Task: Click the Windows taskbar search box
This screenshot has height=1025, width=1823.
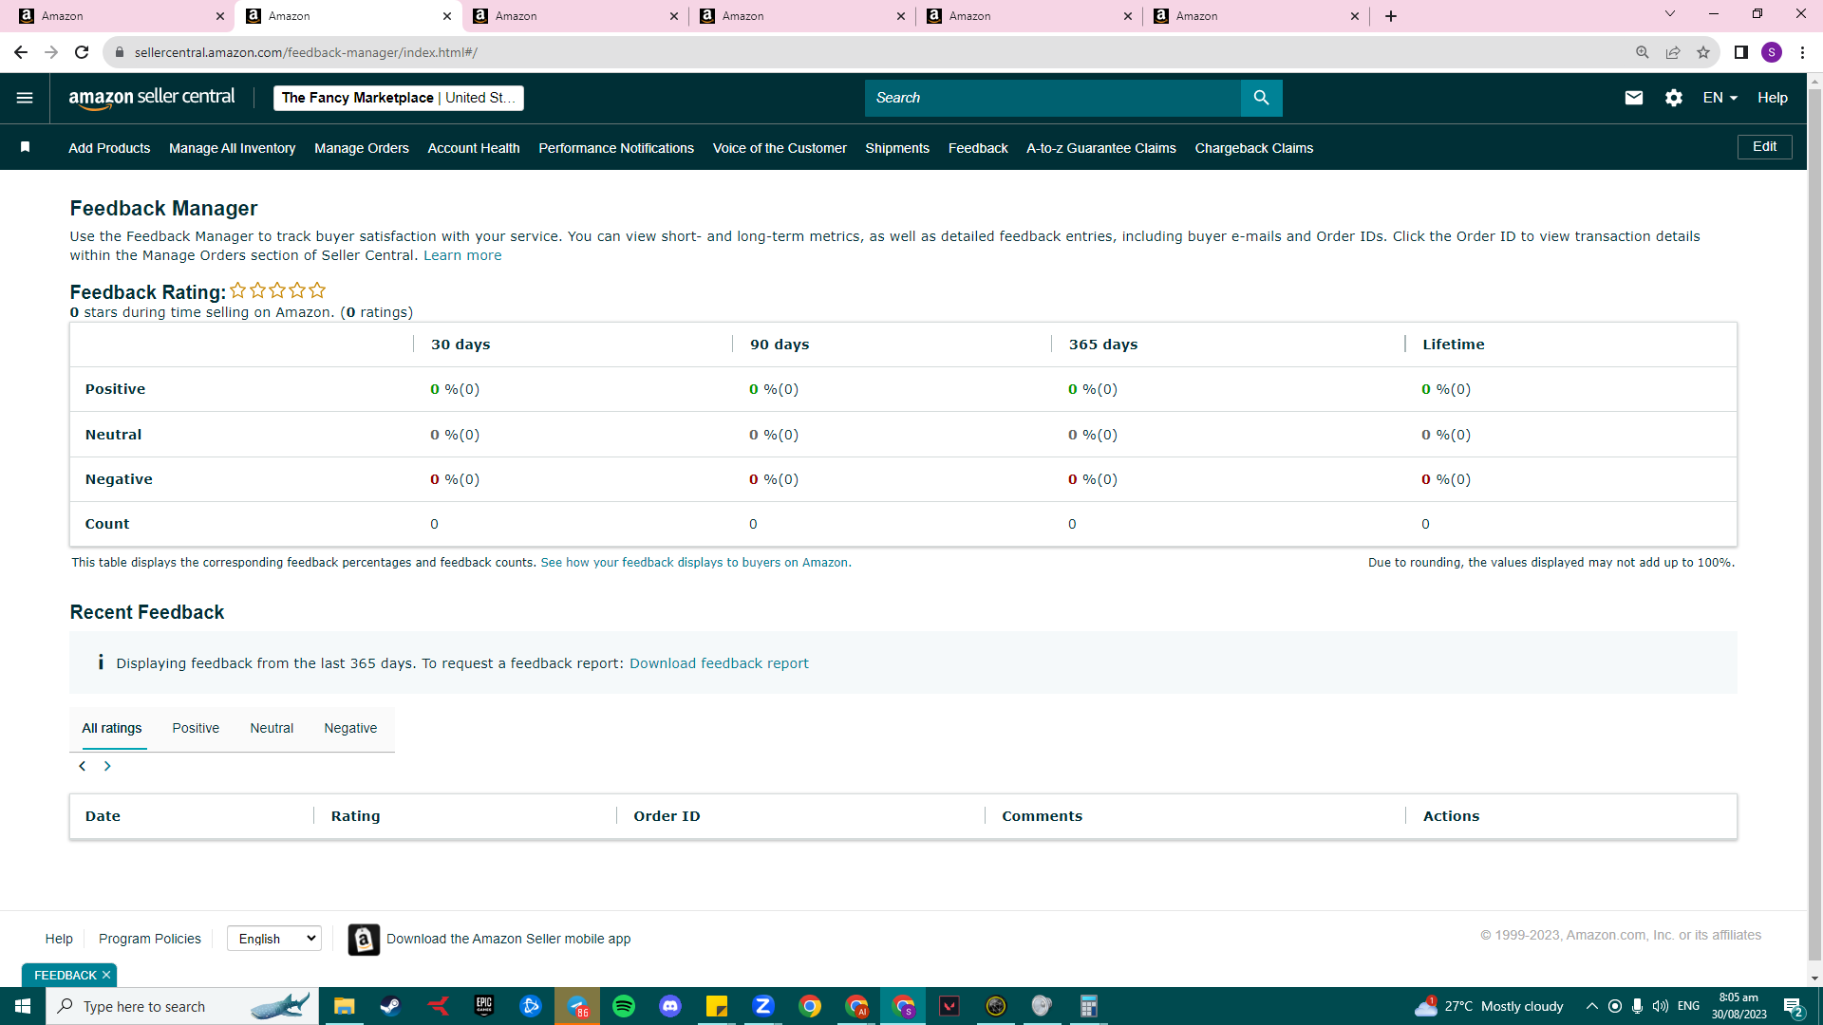Action: pos(181,1006)
